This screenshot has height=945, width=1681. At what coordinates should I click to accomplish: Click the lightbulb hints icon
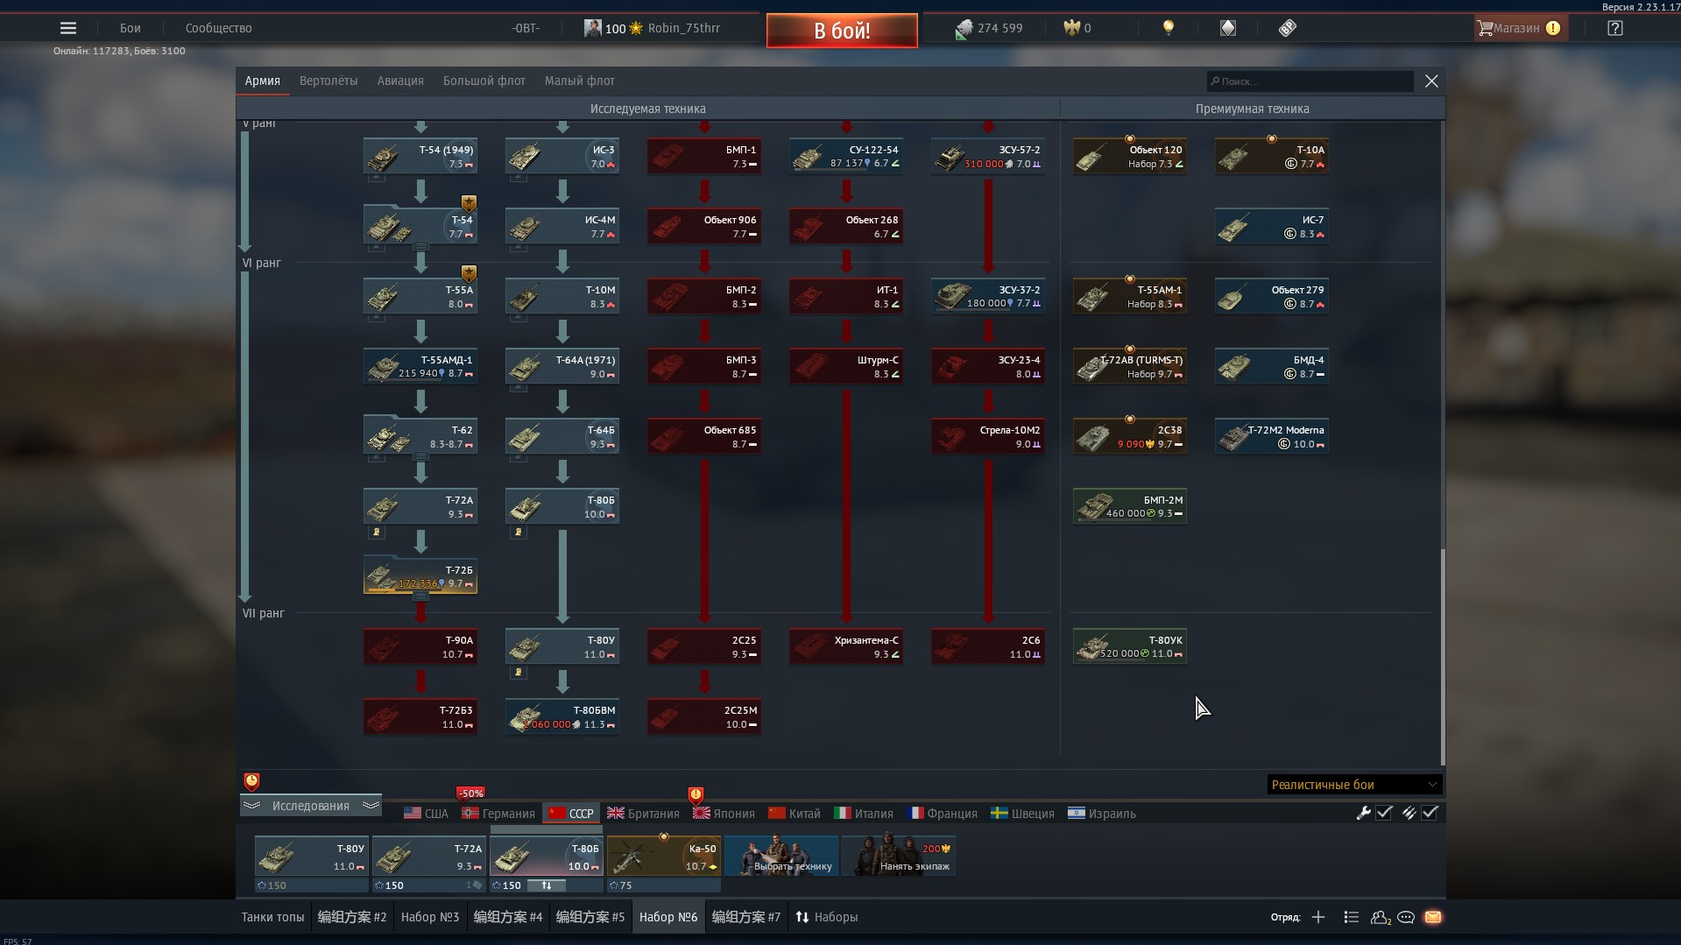(x=1168, y=28)
